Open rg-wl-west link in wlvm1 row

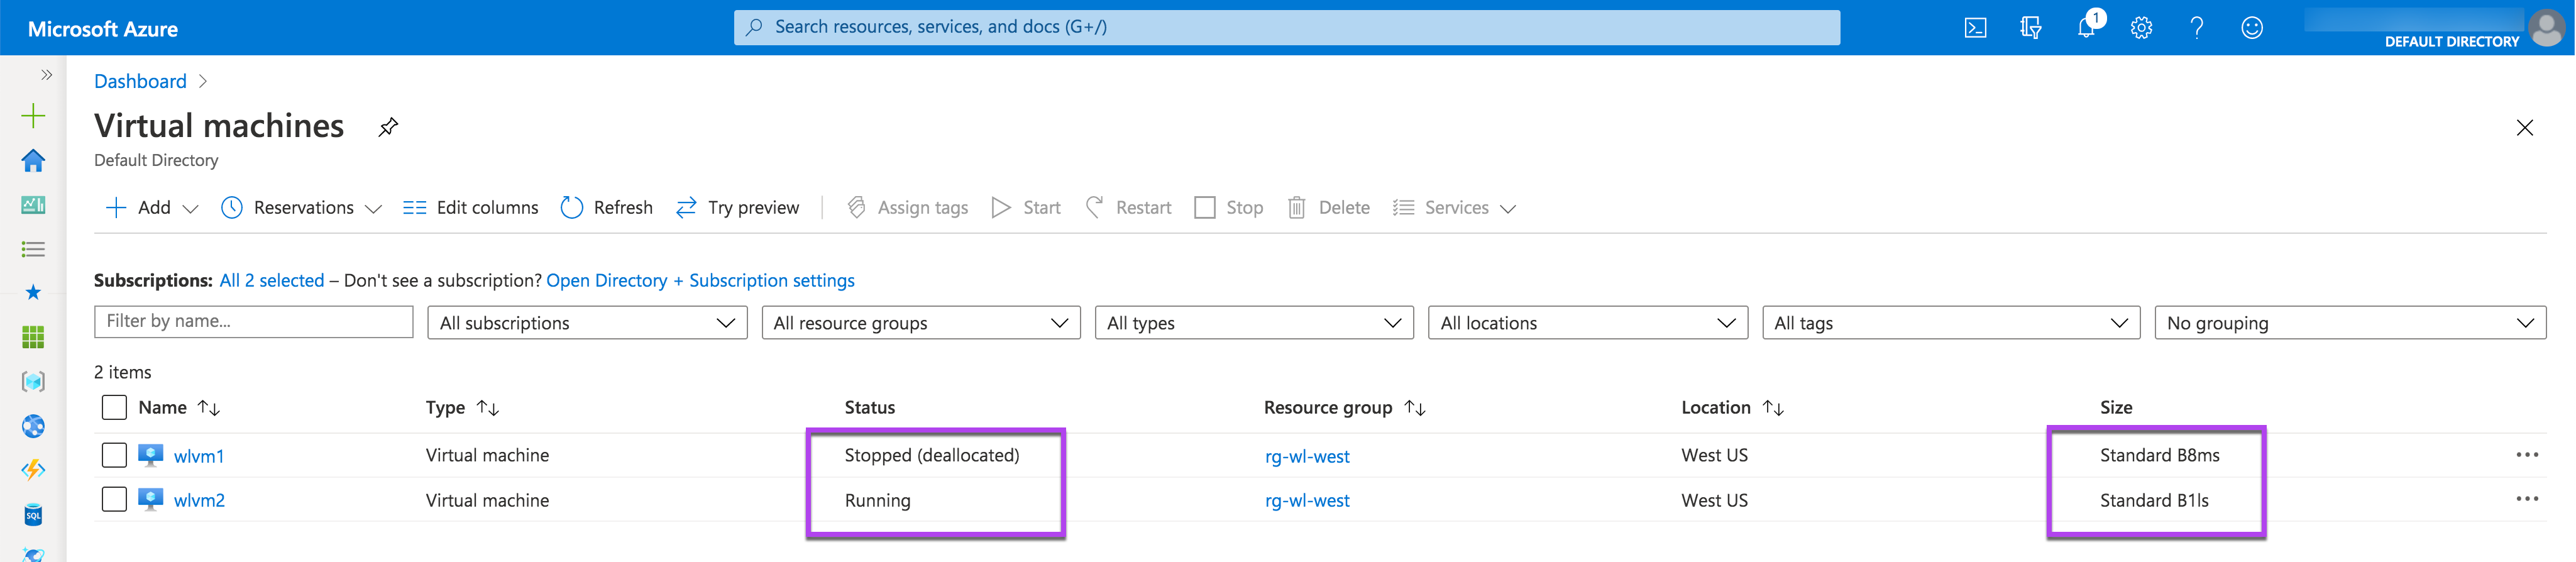point(1307,456)
